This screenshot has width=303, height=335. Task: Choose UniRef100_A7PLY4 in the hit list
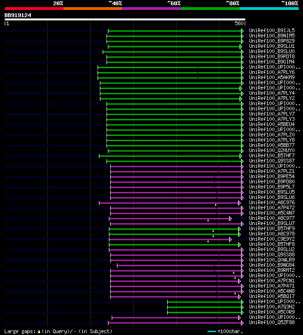(272, 93)
